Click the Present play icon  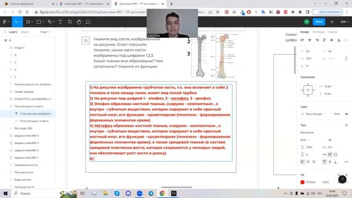tap(332, 22)
